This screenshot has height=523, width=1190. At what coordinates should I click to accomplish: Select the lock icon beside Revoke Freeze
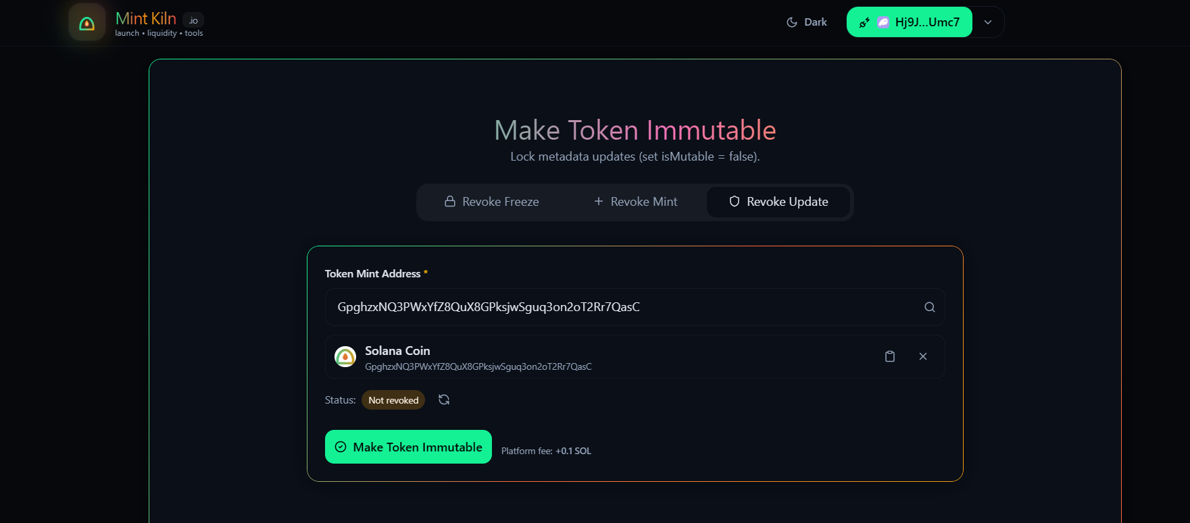[x=449, y=201]
